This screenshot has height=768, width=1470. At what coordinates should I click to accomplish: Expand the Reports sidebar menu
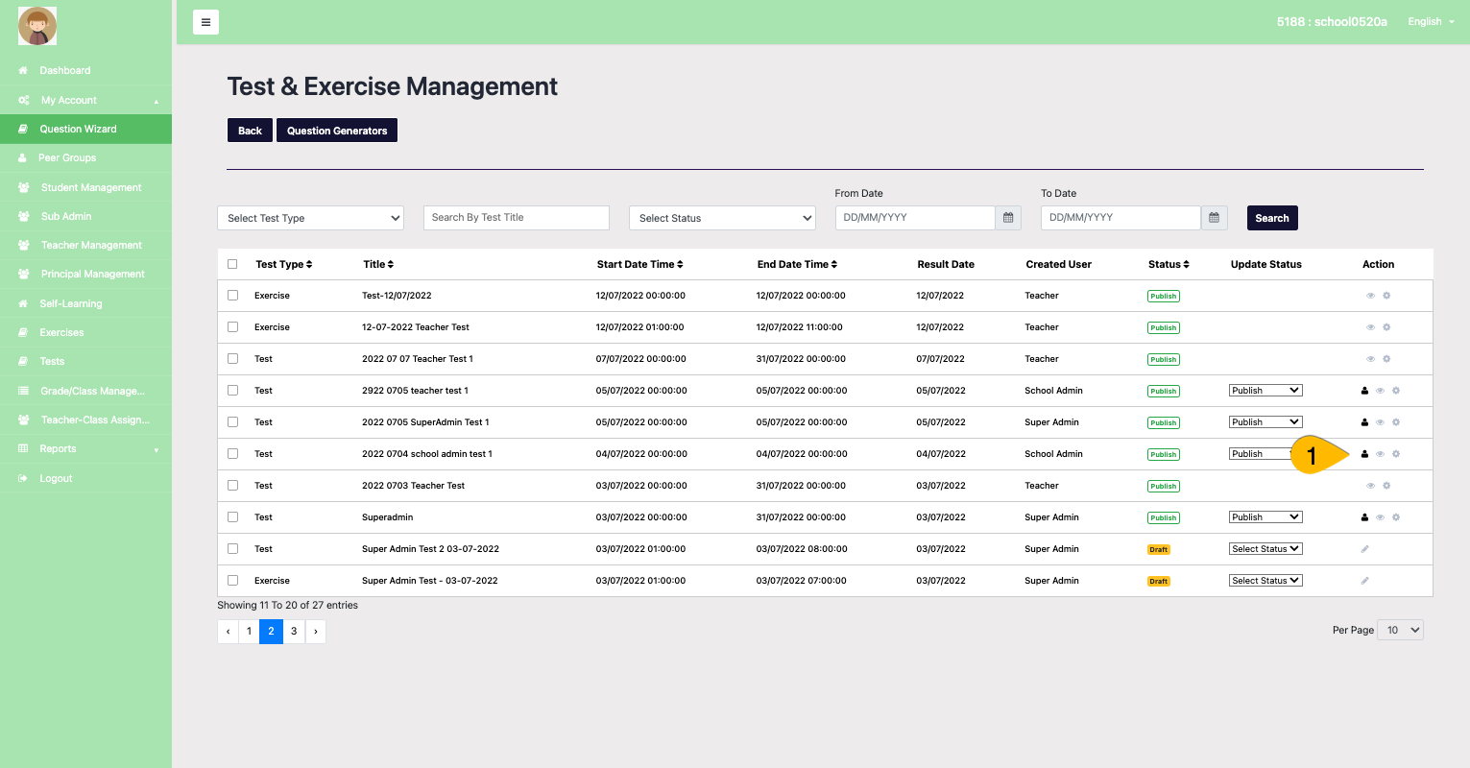[85, 448]
